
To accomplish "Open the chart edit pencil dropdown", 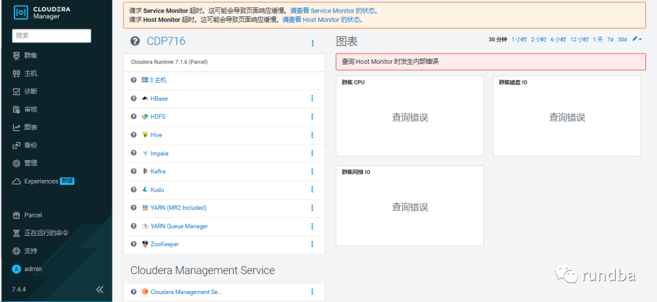I will [x=637, y=39].
